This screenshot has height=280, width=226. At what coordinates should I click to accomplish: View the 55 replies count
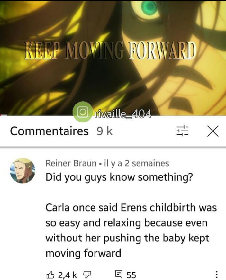pyautogui.click(x=131, y=275)
